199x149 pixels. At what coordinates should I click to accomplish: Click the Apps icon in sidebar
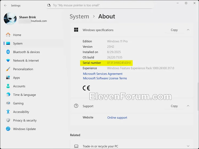[8, 78]
